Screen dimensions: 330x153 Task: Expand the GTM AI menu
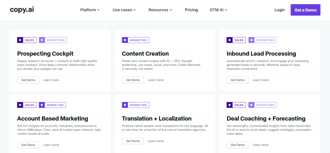click(219, 10)
